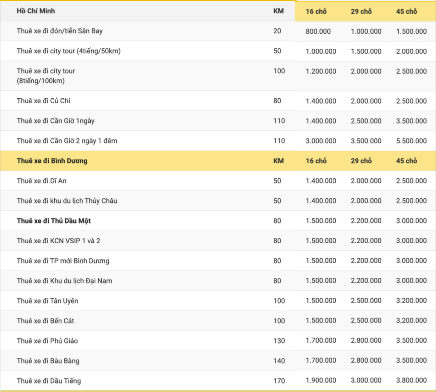Click "Thuê xe đi Dầu Tiếng" entry

49,381
